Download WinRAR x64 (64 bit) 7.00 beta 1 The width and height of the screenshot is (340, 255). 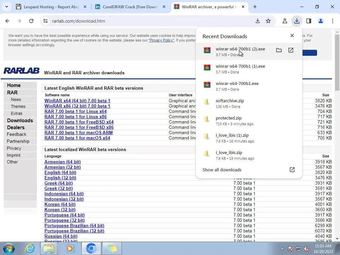(77, 101)
